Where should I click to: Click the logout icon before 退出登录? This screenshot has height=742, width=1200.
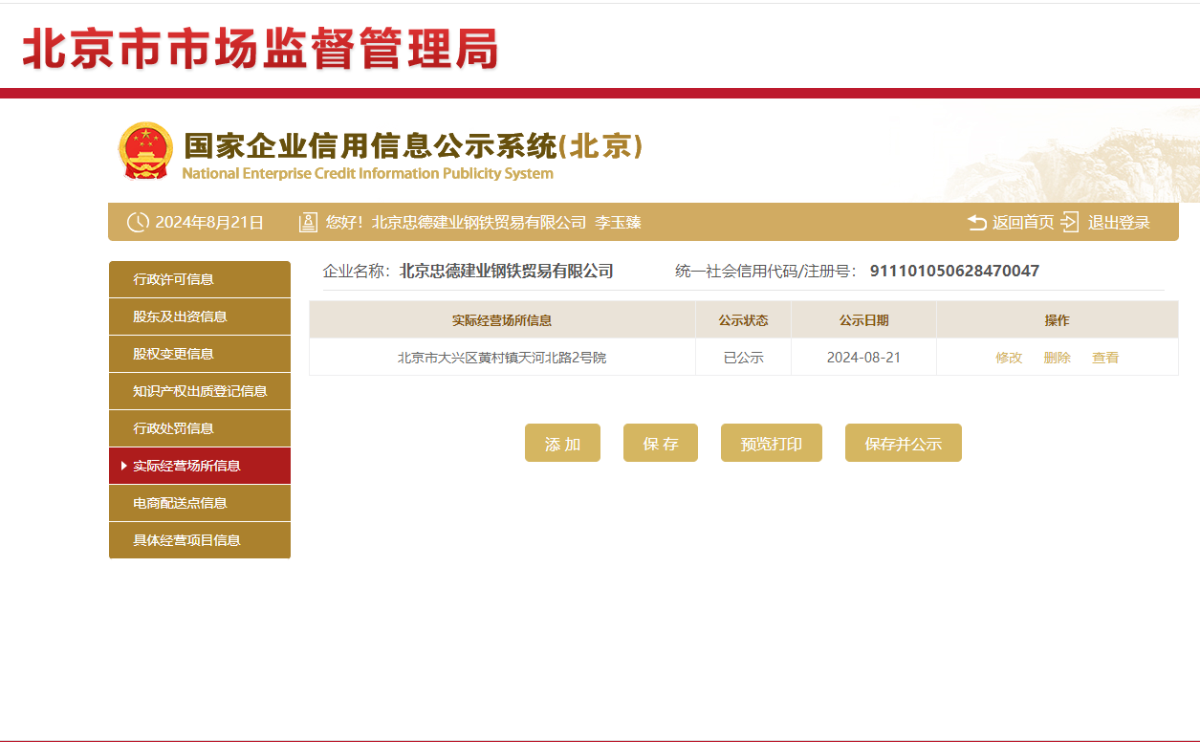pos(1070,222)
